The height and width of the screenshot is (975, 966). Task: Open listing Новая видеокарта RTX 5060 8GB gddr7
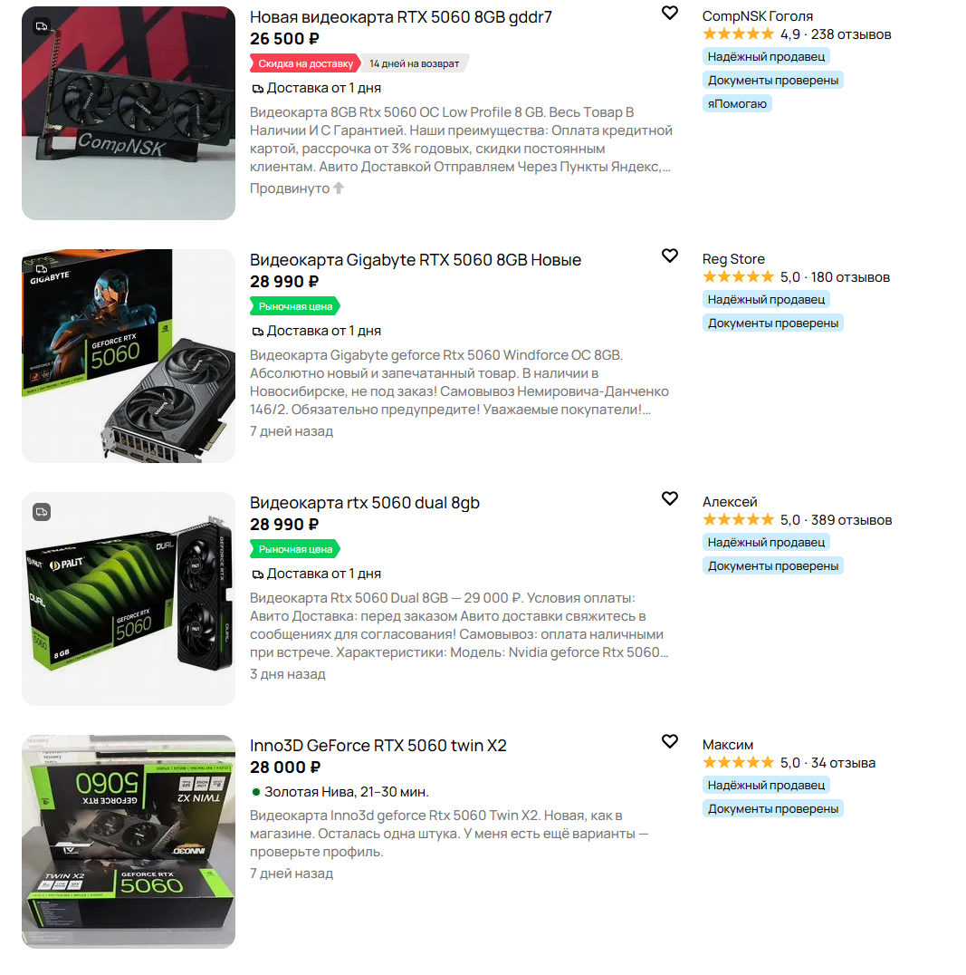click(x=401, y=17)
